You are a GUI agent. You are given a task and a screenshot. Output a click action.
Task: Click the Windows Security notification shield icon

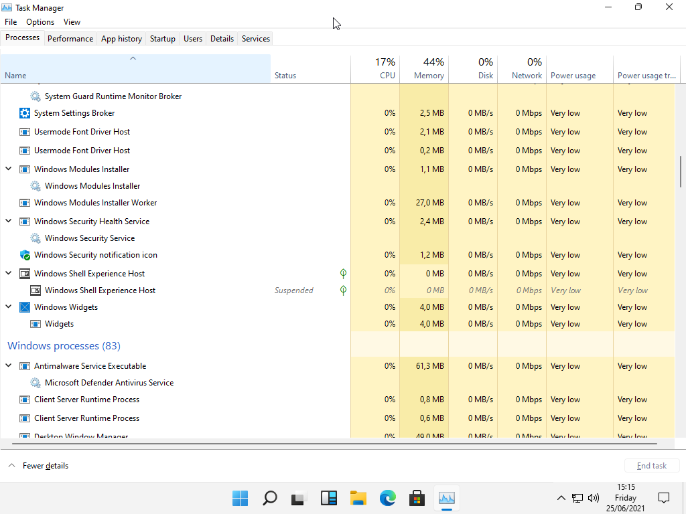[25, 255]
